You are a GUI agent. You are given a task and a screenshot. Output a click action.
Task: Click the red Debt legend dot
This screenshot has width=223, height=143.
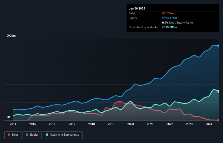(9, 135)
